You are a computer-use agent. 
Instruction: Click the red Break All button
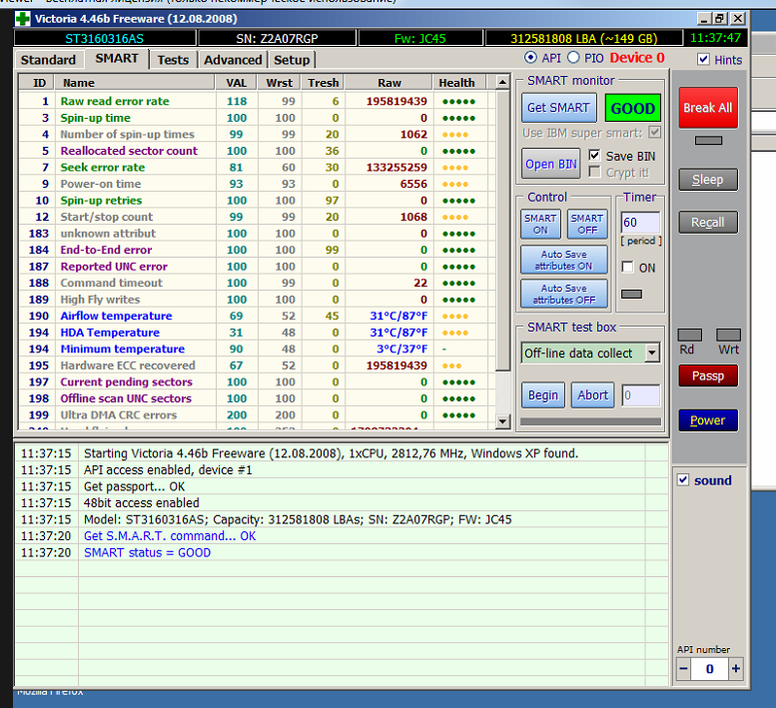pos(707,108)
